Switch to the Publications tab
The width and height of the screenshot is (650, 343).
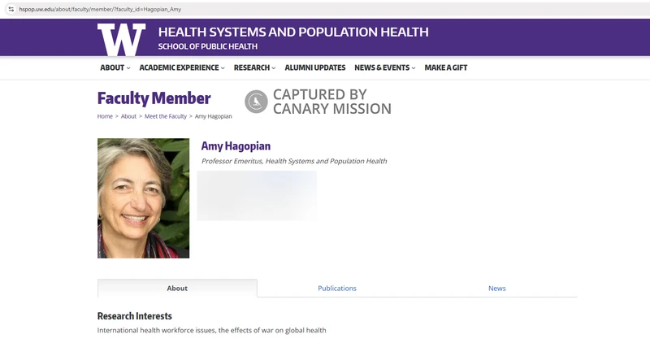tap(337, 289)
